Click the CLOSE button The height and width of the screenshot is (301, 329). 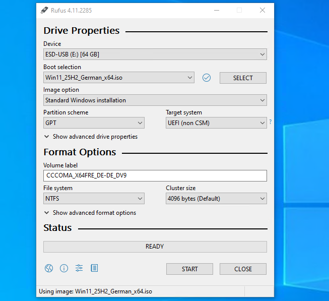(x=243, y=269)
